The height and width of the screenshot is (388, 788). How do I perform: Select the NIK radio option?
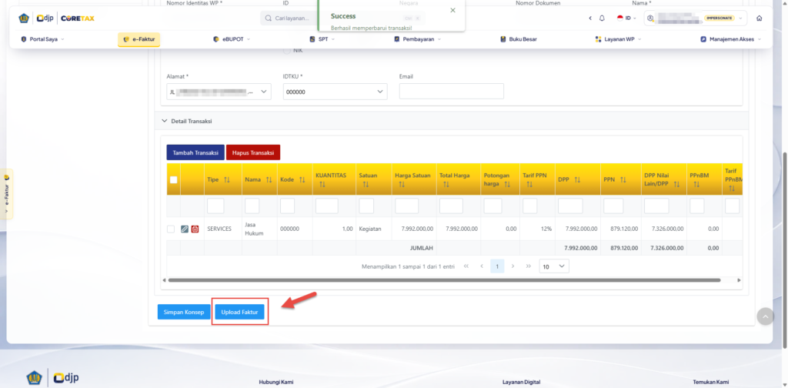[288, 50]
